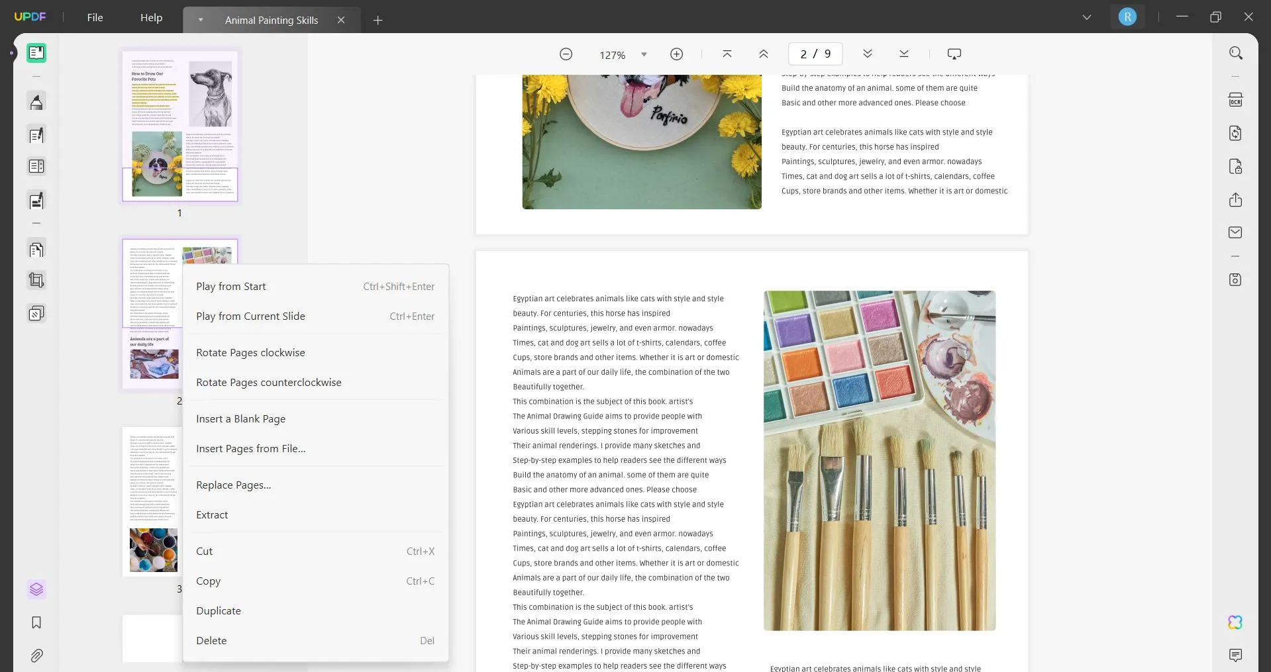Jump to the last page
The height and width of the screenshot is (672, 1271).
pyautogui.click(x=904, y=54)
